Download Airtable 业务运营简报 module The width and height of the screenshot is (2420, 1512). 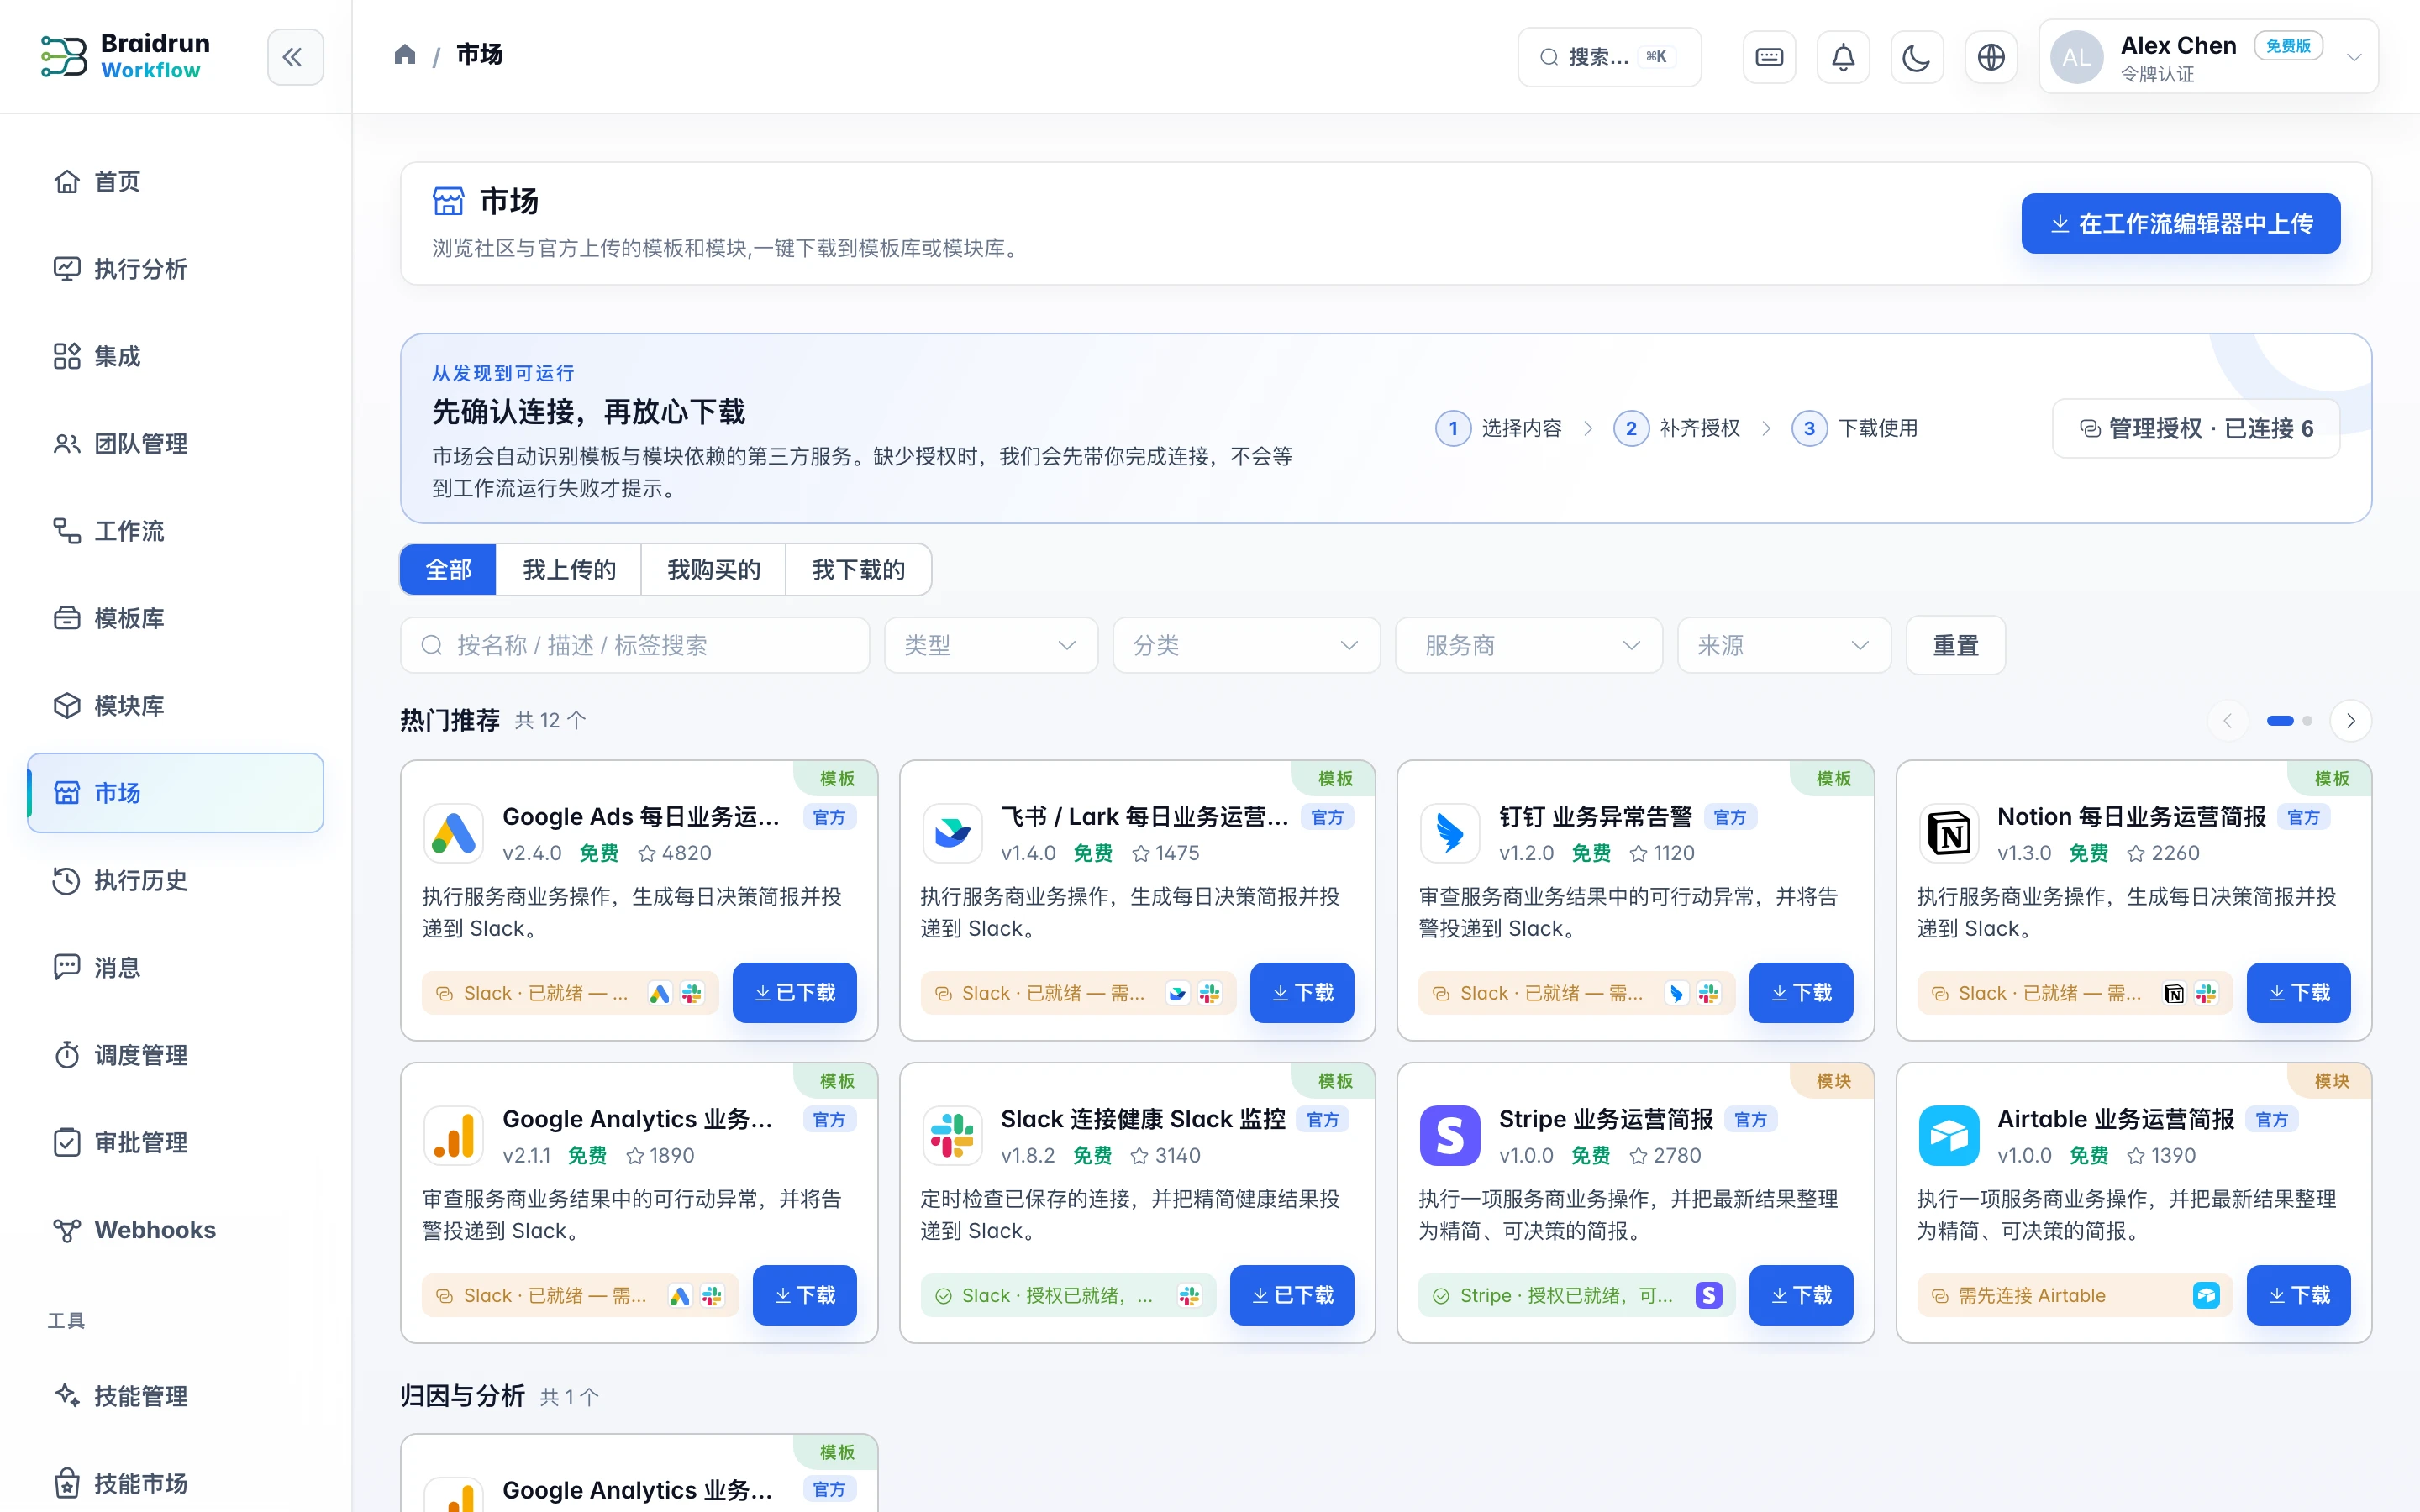click(2298, 1295)
